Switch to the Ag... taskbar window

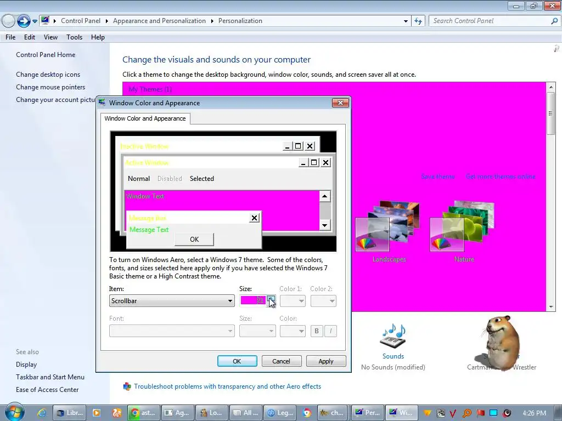tap(177, 413)
